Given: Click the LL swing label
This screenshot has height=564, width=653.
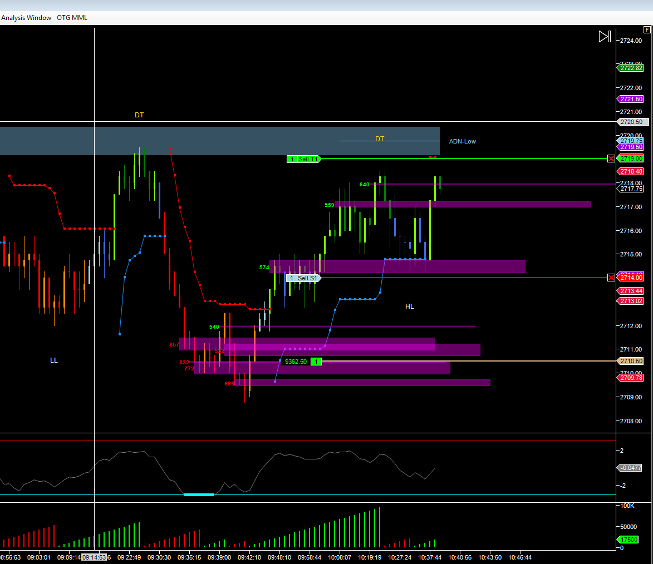Looking at the screenshot, I should click(x=54, y=360).
